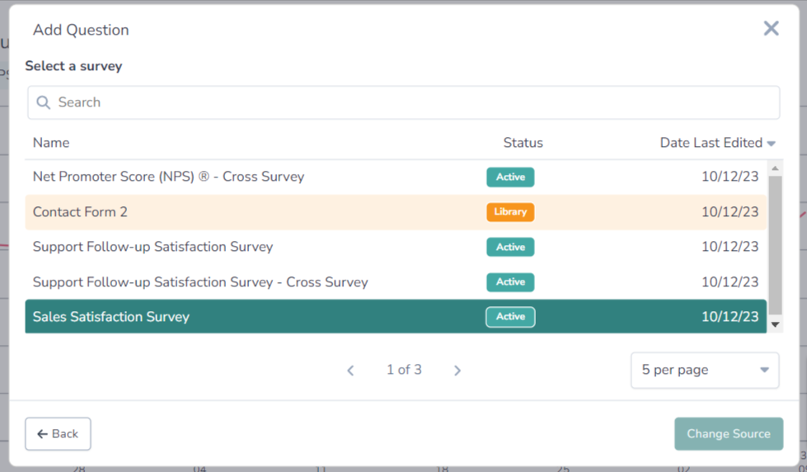Image resolution: width=807 pixels, height=472 pixels.
Task: Select Support Follow-up Satisfaction Survey row
Action: click(x=396, y=247)
